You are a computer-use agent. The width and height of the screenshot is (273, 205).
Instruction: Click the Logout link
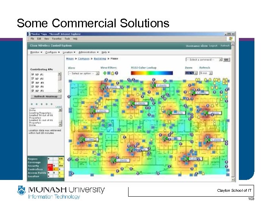tap(213, 46)
